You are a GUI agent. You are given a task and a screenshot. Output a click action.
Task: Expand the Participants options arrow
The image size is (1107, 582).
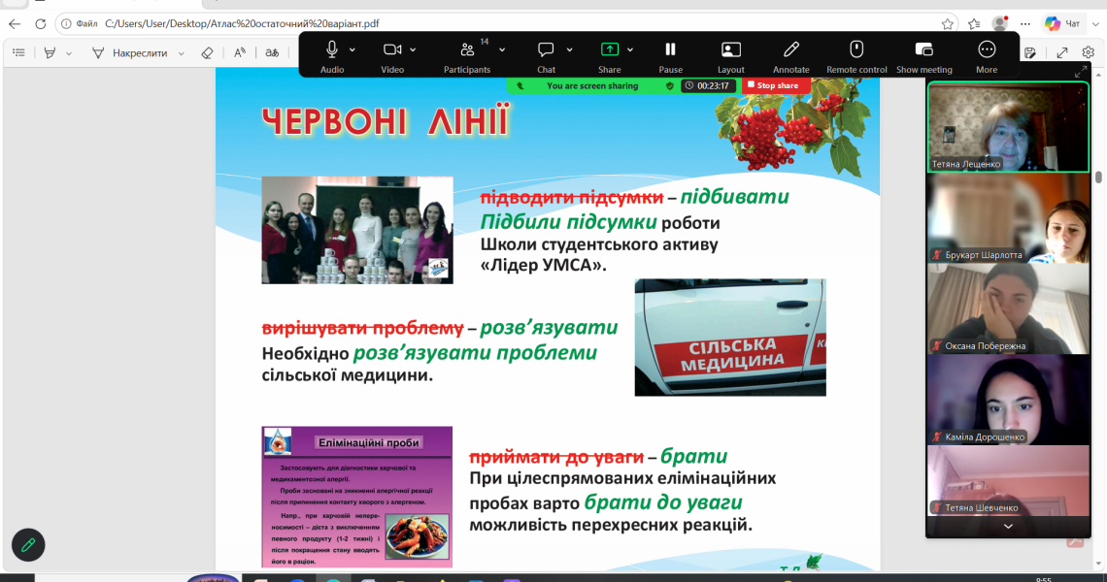[x=502, y=50]
